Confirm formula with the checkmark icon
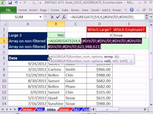 click(58, 17)
